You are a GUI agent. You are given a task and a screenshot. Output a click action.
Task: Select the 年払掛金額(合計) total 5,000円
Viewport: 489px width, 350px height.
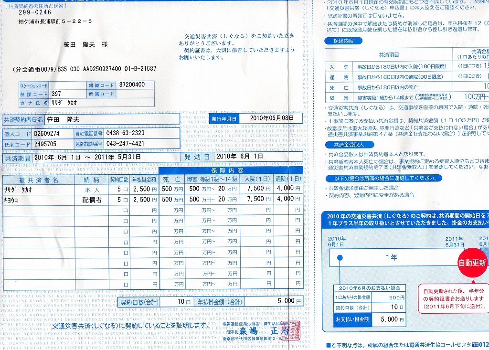tap(290, 301)
